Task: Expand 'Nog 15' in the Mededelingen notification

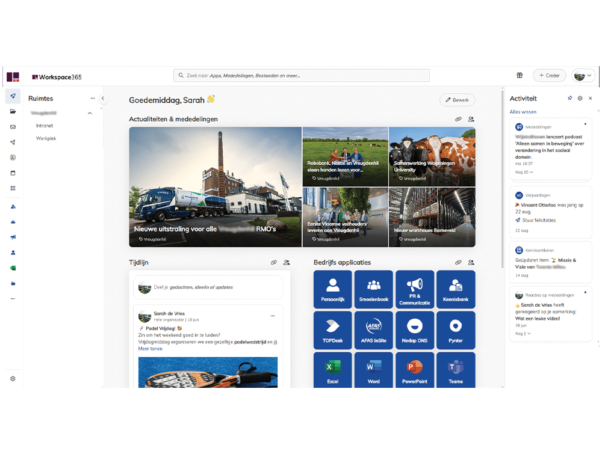Action: click(524, 171)
